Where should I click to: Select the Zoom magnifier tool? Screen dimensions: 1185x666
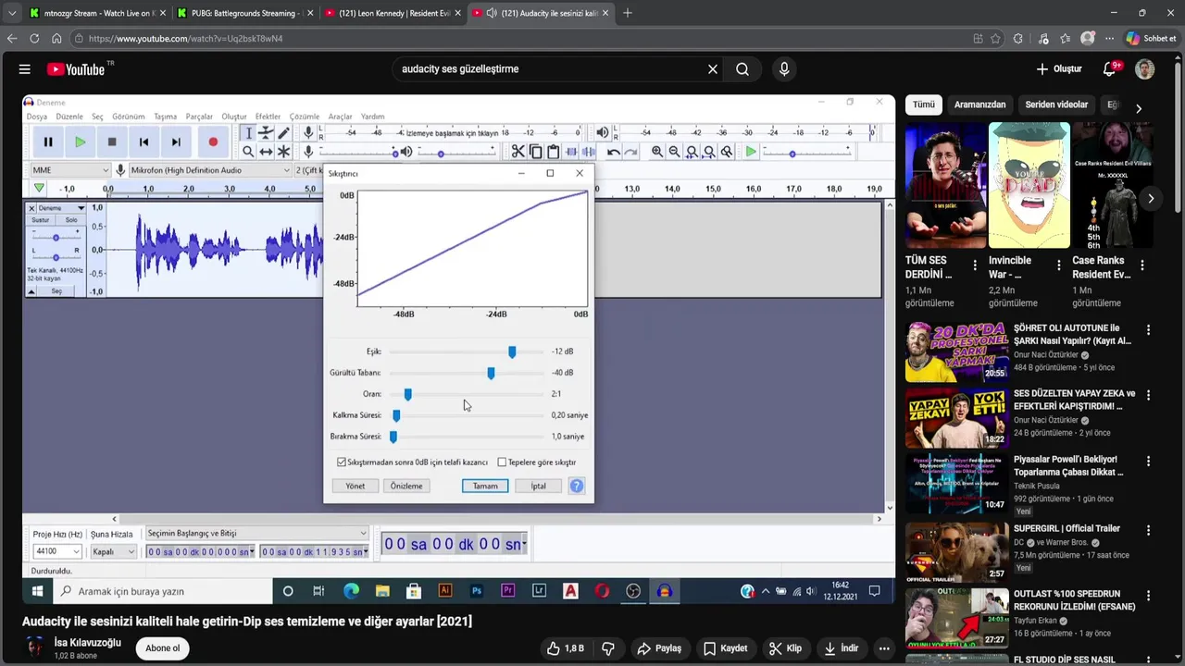pos(248,152)
